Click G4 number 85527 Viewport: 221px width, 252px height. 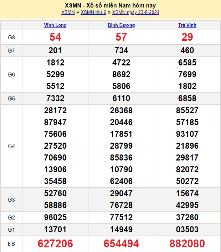tap(187, 110)
